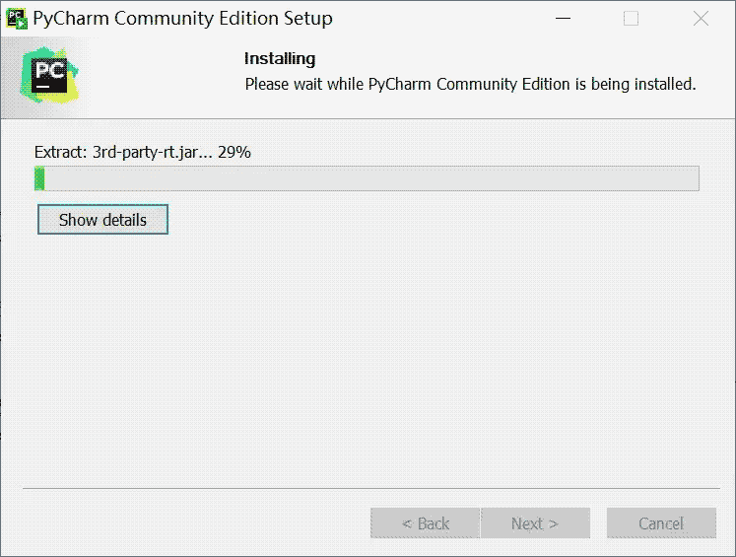Click the Please wait while PyCharm description text
The height and width of the screenshot is (557, 736).
(x=470, y=84)
